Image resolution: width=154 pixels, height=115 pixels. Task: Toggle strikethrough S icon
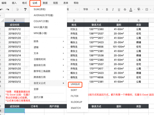(125, 10)
